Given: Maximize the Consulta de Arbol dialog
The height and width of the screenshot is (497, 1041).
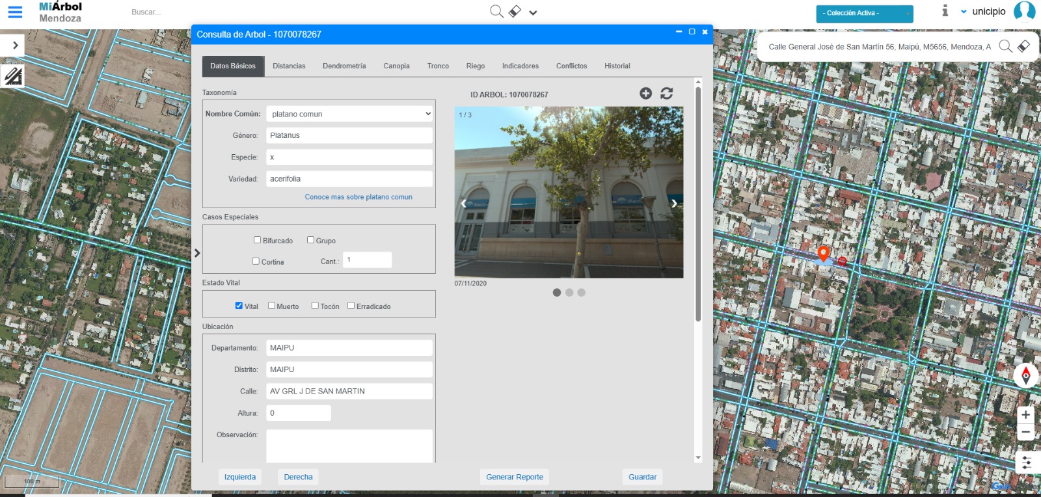Looking at the screenshot, I should [692, 31].
